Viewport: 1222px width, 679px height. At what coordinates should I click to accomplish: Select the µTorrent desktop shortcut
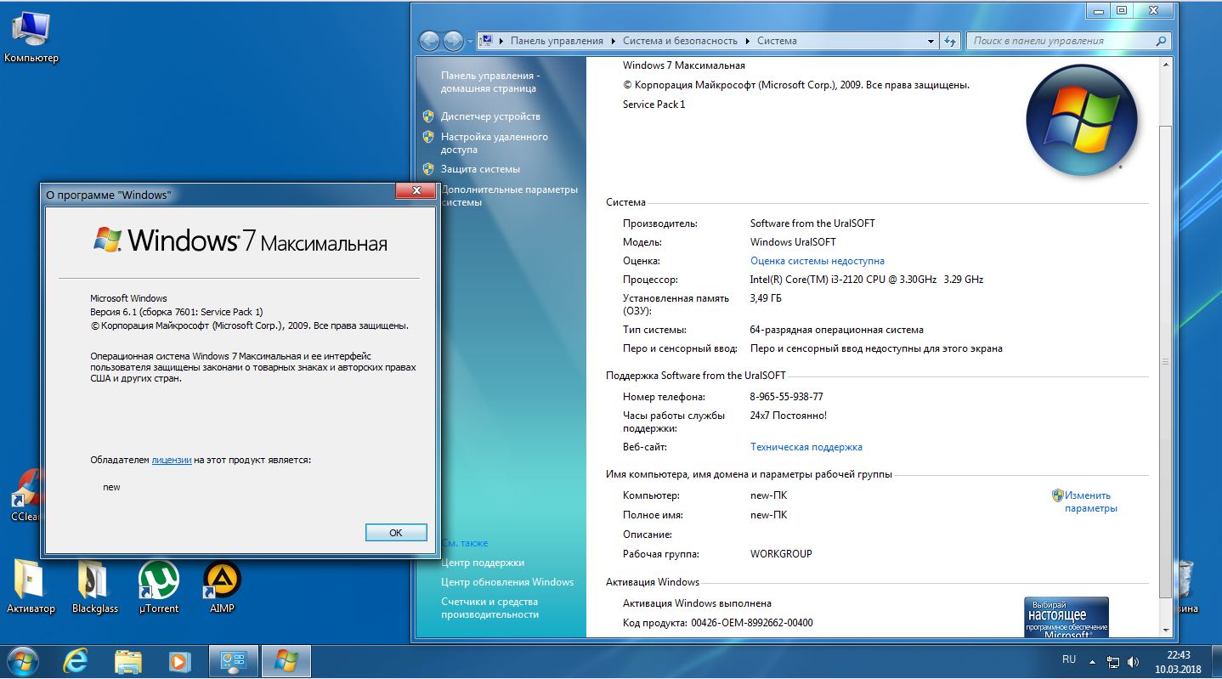[x=159, y=586]
